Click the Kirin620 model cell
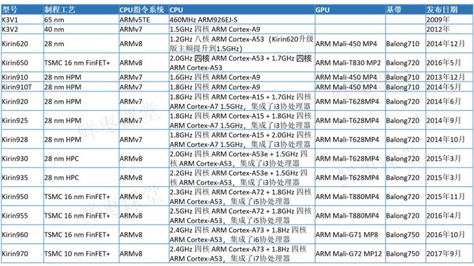This screenshot has width=474, height=266. click(x=16, y=43)
